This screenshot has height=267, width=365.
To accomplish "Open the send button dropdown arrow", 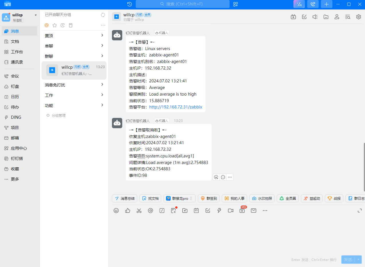I will coord(358,260).
